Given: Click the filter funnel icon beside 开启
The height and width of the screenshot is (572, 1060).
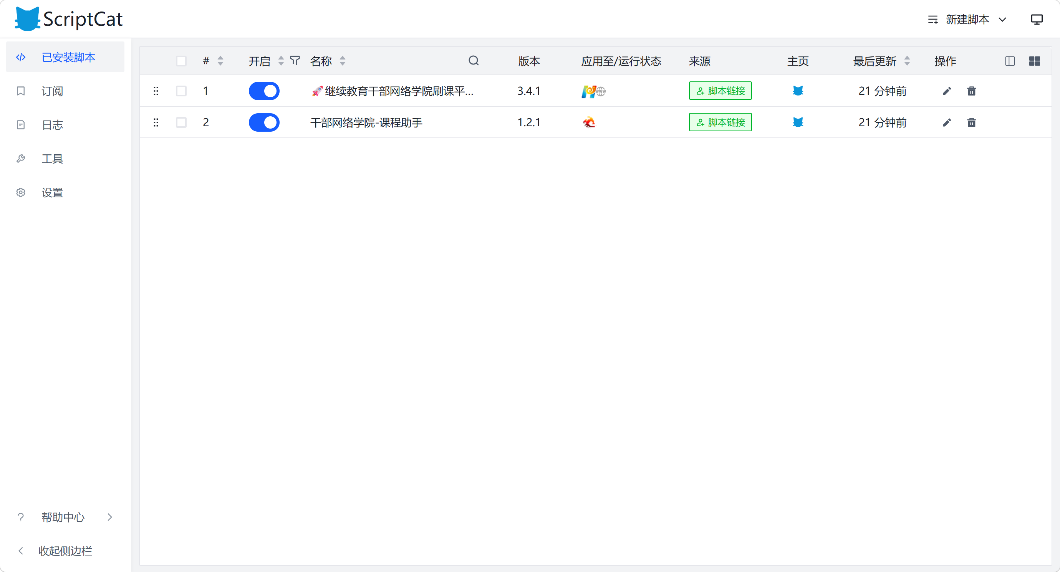Looking at the screenshot, I should [295, 61].
